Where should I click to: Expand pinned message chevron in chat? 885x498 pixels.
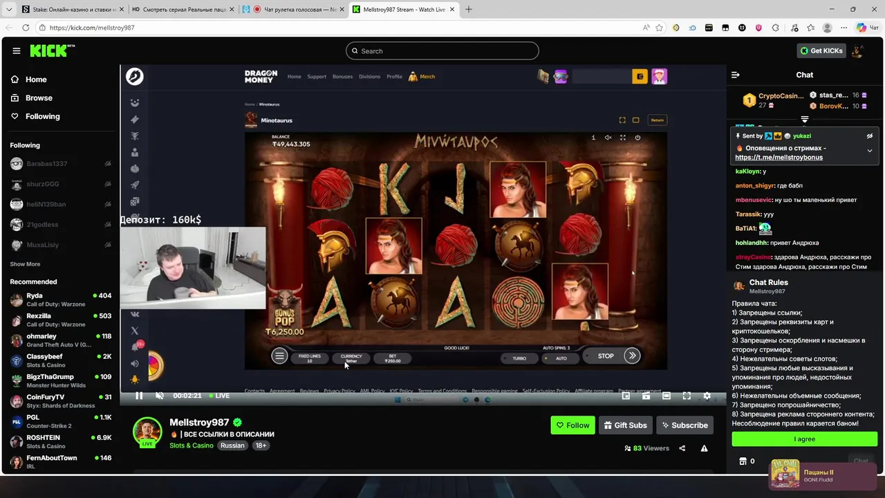coord(870,151)
